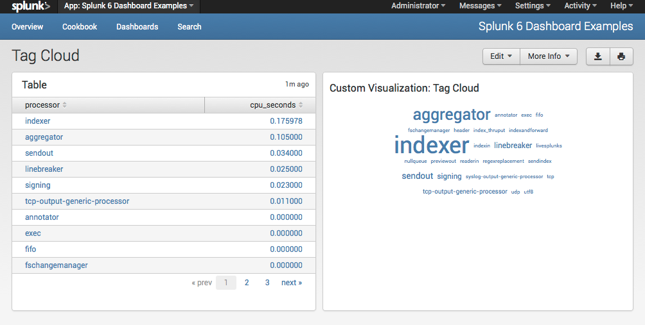The height and width of the screenshot is (325, 645).
Task: Open the Cookbook nav item
Action: tap(80, 27)
